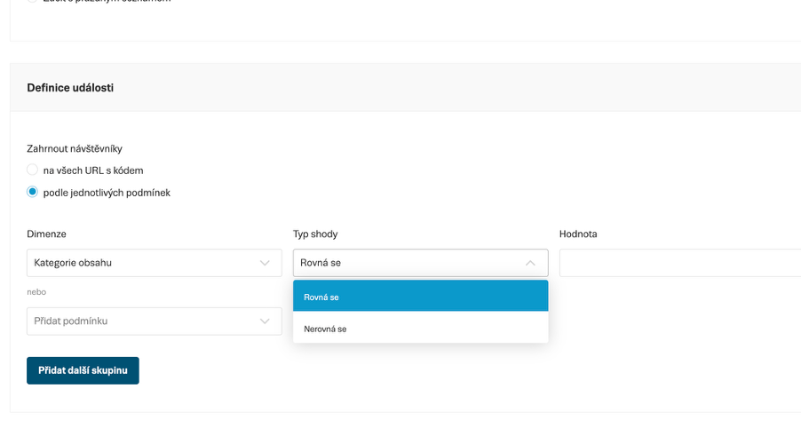The width and height of the screenshot is (801, 428).
Task: Open the Kategorie obsahu dimension dropdown
Action: [x=142, y=263]
